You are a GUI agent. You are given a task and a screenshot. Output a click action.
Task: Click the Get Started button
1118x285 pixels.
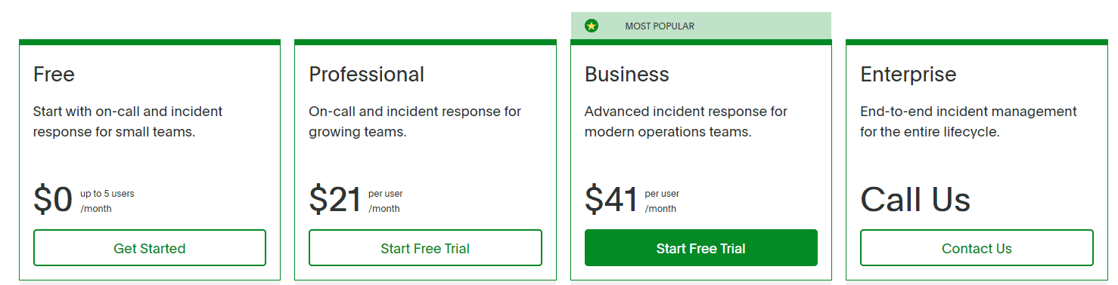pyautogui.click(x=150, y=248)
